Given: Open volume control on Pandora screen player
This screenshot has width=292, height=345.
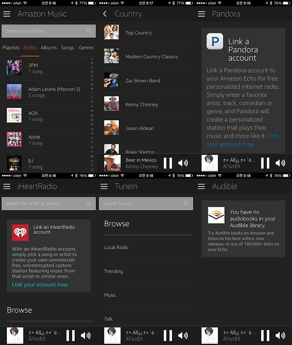Looking at the screenshot, I should coord(280,163).
